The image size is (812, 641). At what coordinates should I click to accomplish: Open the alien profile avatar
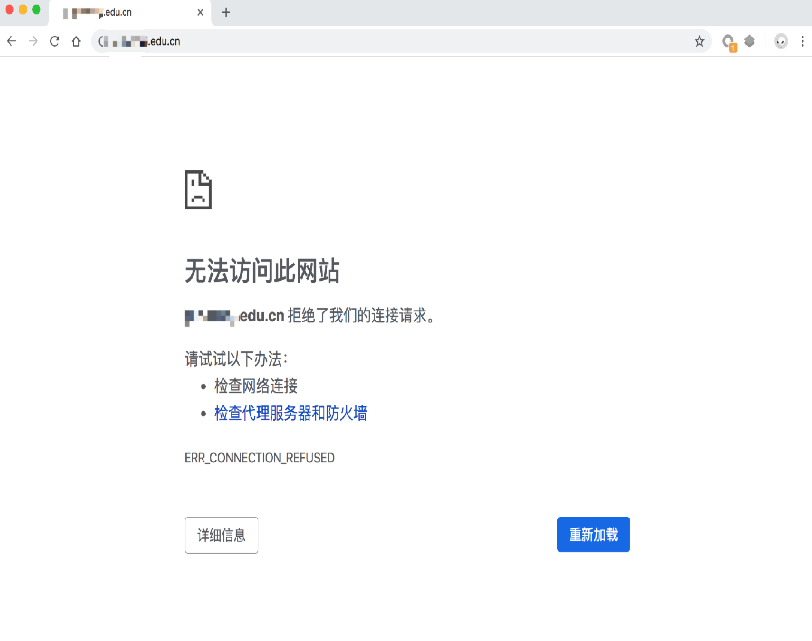[780, 41]
